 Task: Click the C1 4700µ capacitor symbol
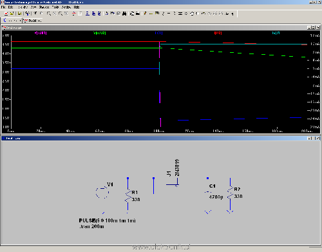pos(208,192)
